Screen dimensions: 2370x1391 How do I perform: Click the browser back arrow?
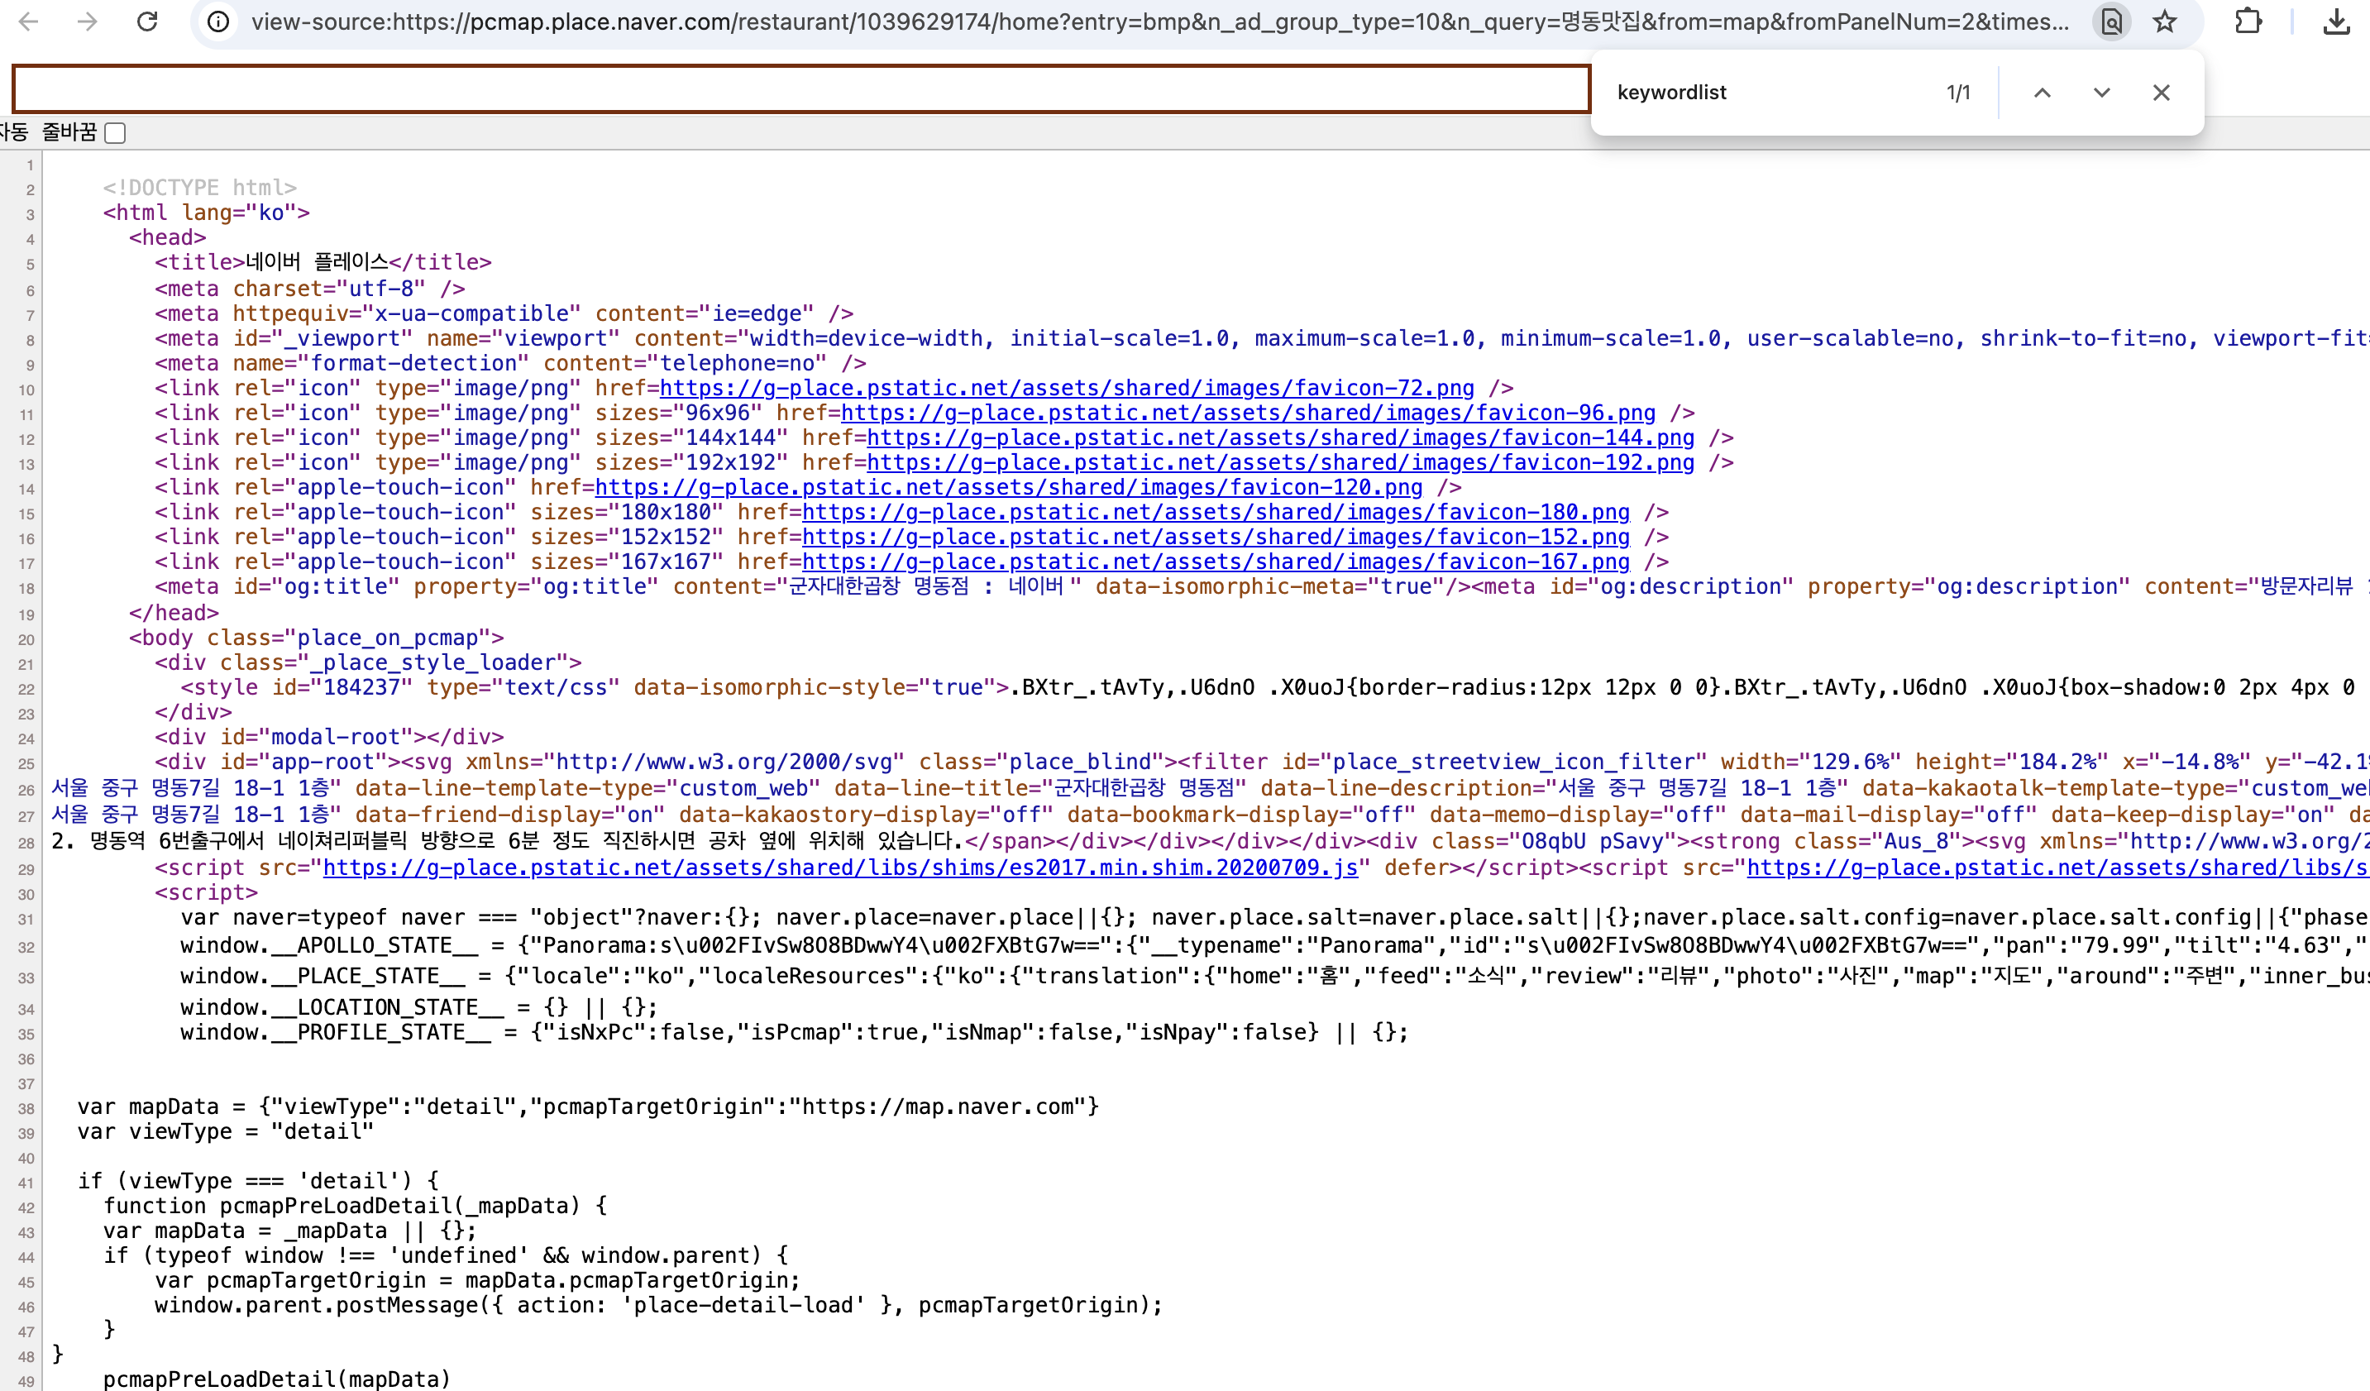click(x=28, y=21)
